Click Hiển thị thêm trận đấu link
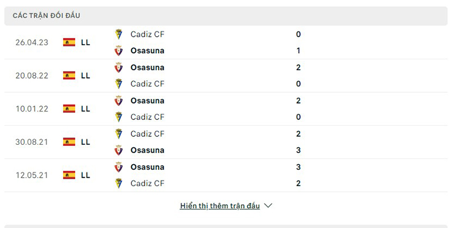Screen dimensions: 453x228 (x=220, y=206)
